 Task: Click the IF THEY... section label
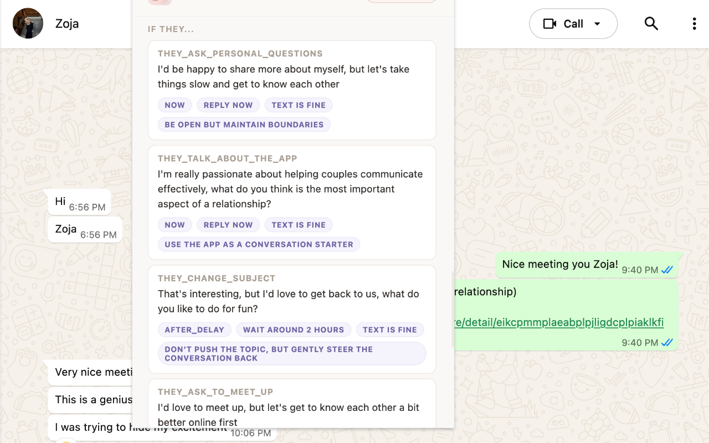(171, 29)
